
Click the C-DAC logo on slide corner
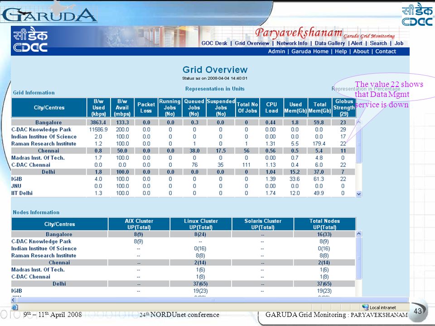click(x=417, y=14)
